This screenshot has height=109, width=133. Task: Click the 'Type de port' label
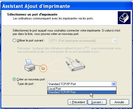[x=26, y=84]
